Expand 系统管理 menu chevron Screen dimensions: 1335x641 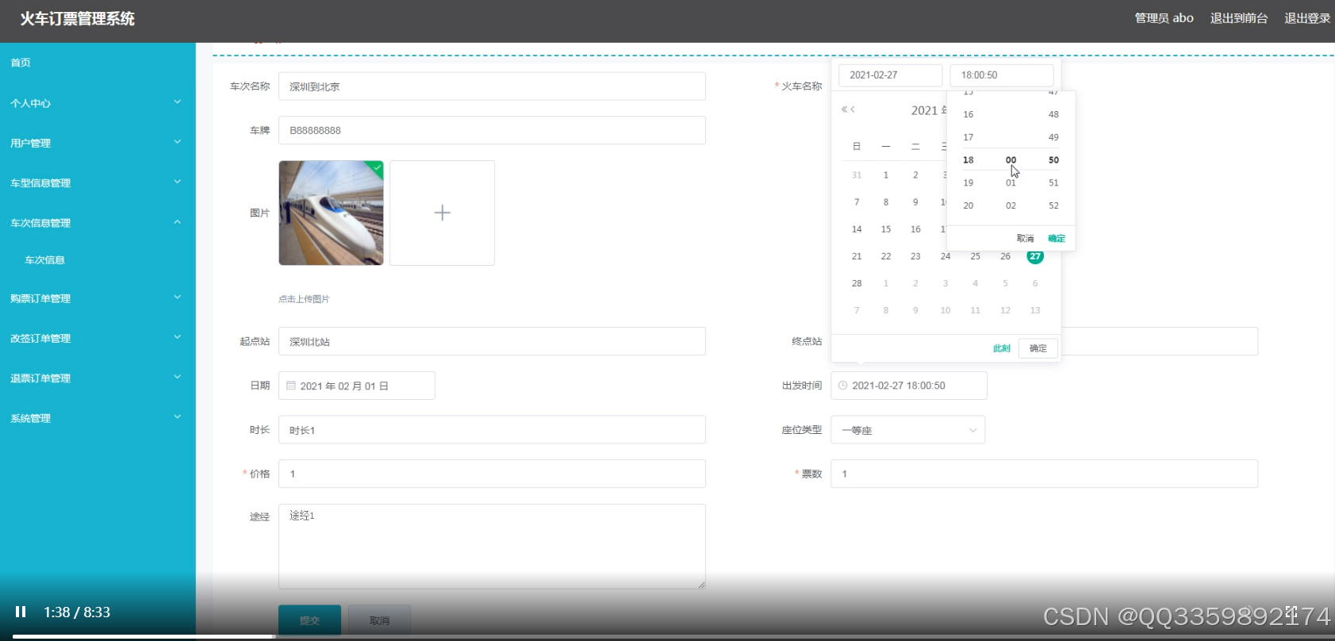tap(178, 417)
